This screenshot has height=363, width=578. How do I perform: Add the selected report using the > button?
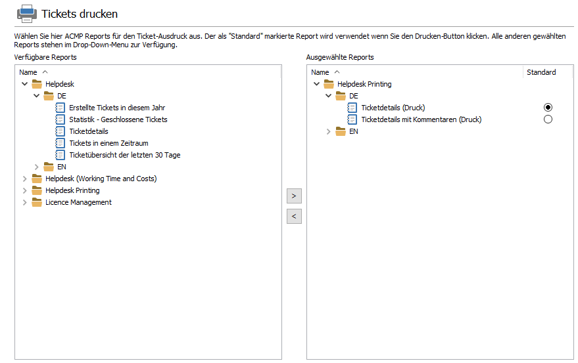(294, 196)
